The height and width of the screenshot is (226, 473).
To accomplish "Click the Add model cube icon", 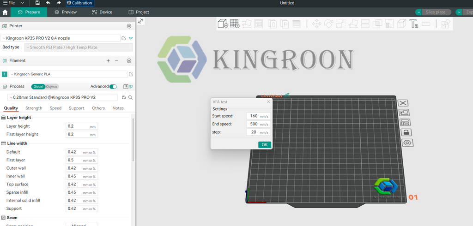I will coord(223,24).
